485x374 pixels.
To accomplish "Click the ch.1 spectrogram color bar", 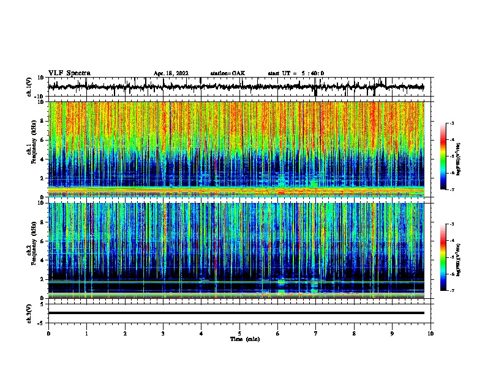I will tap(443, 156).
